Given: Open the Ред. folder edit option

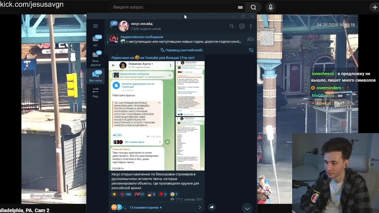Looking at the screenshot, I should [95, 92].
